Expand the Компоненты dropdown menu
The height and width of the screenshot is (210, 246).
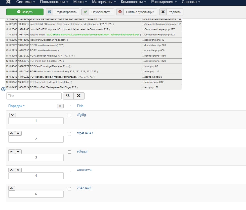tap(133, 2)
